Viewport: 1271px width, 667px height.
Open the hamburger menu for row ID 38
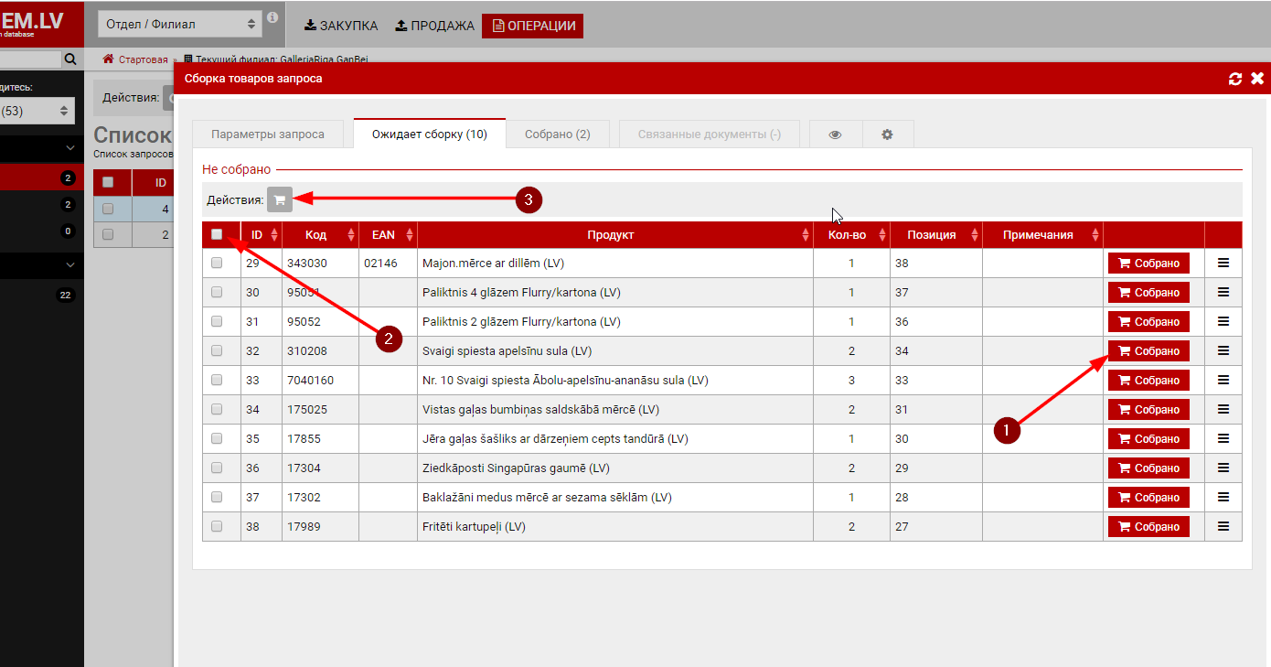pos(1223,527)
